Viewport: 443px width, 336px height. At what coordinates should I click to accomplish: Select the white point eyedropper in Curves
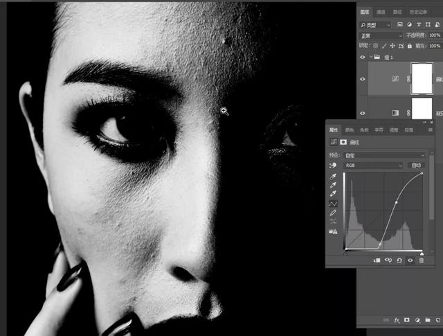point(334,194)
